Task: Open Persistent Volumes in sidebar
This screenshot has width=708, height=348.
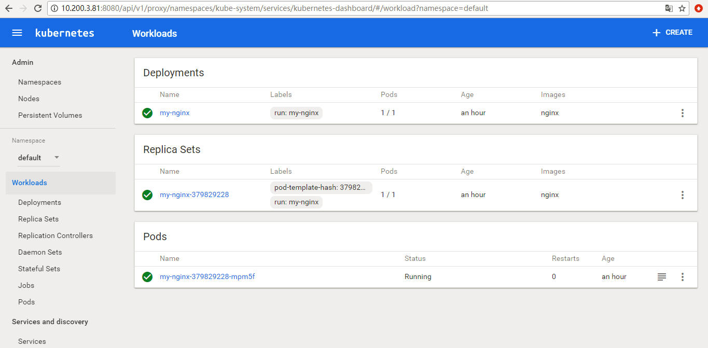Action: click(x=50, y=115)
